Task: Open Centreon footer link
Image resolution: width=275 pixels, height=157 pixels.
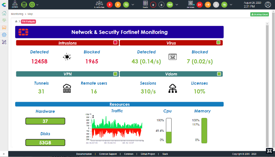Action: coord(129,154)
